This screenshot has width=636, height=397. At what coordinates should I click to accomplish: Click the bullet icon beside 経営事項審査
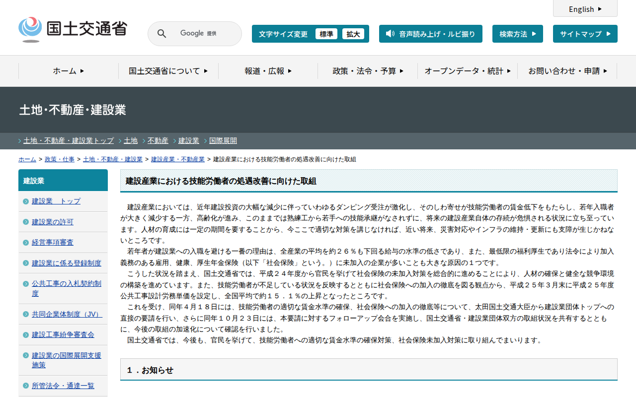[26, 243]
